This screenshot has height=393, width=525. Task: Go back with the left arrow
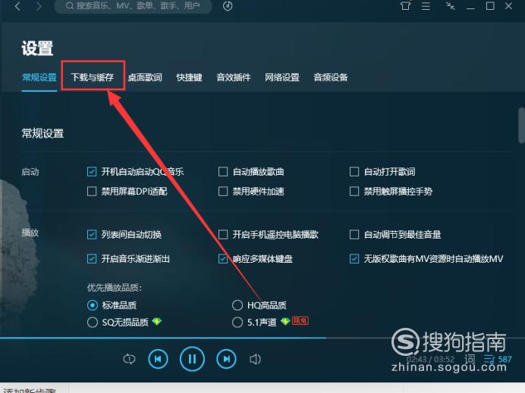(18, 6)
